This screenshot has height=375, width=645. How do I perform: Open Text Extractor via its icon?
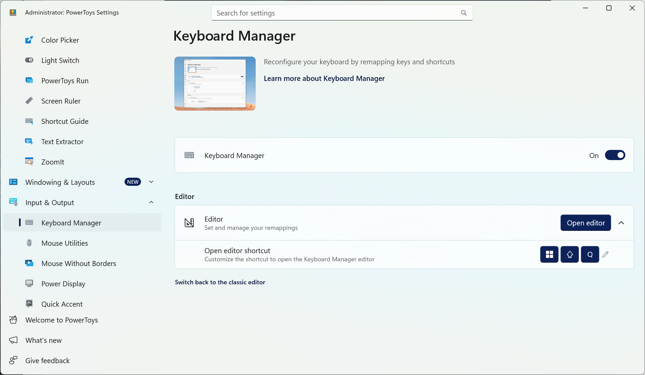[x=29, y=141]
